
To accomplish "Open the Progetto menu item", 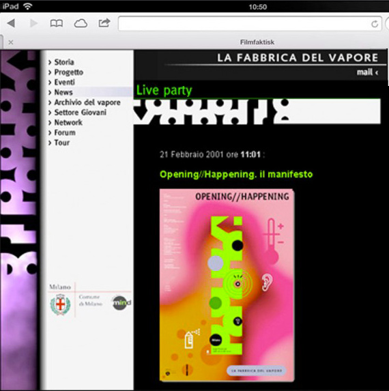I will coord(69,72).
